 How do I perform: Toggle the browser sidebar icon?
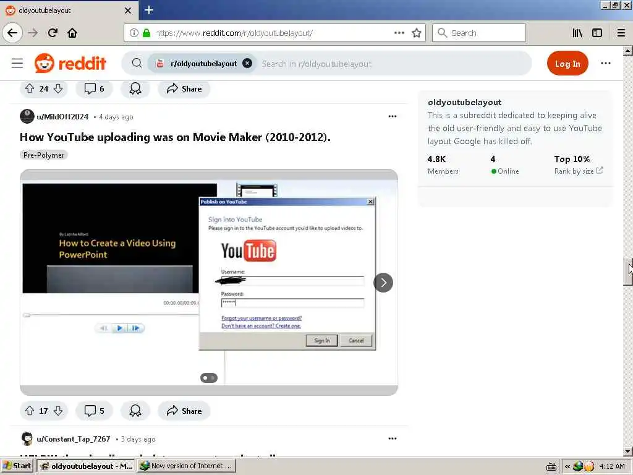coord(597,33)
